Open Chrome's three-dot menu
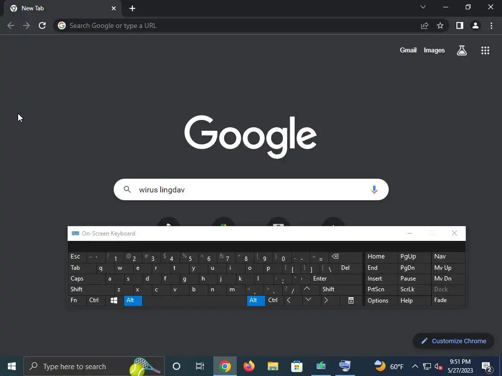 (491, 25)
